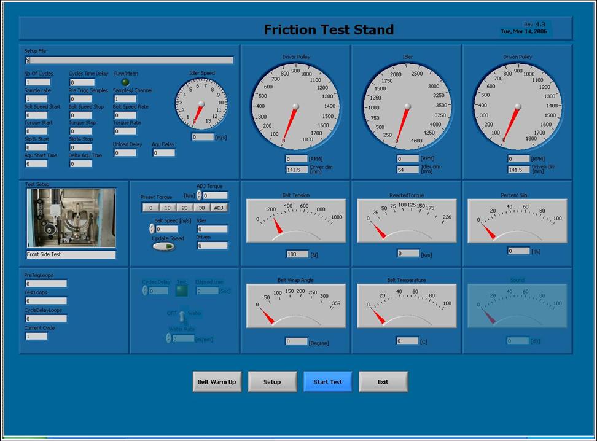This screenshot has width=597, height=441.
Task: Select the 10 preset torque button
Action: [167, 208]
